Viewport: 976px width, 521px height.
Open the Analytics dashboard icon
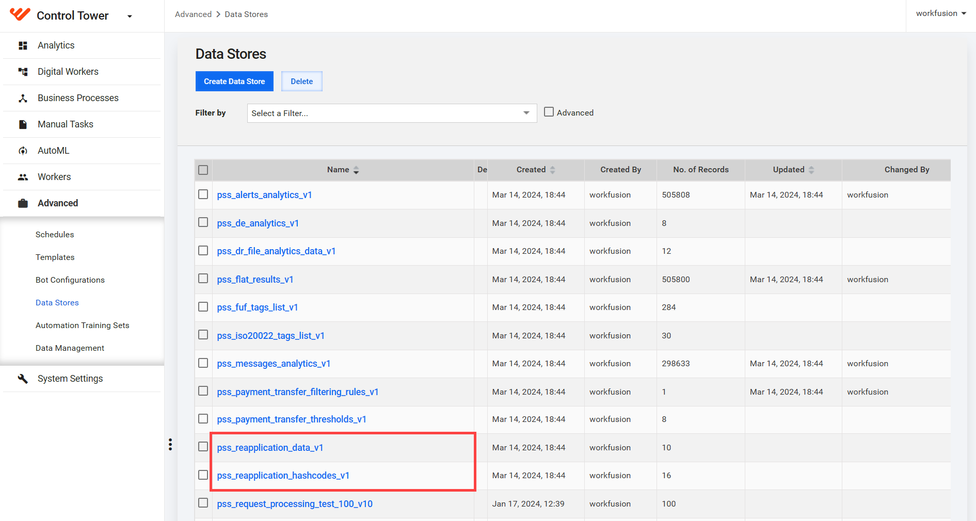tap(23, 45)
